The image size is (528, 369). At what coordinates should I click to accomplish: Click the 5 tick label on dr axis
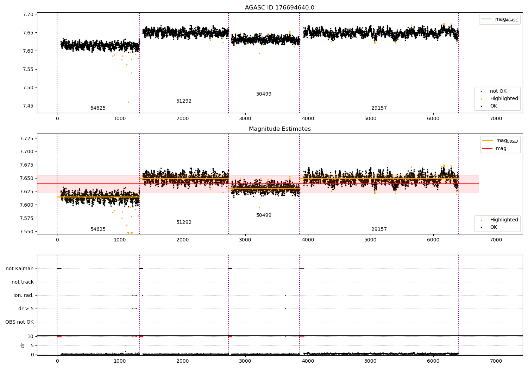tap(32, 345)
